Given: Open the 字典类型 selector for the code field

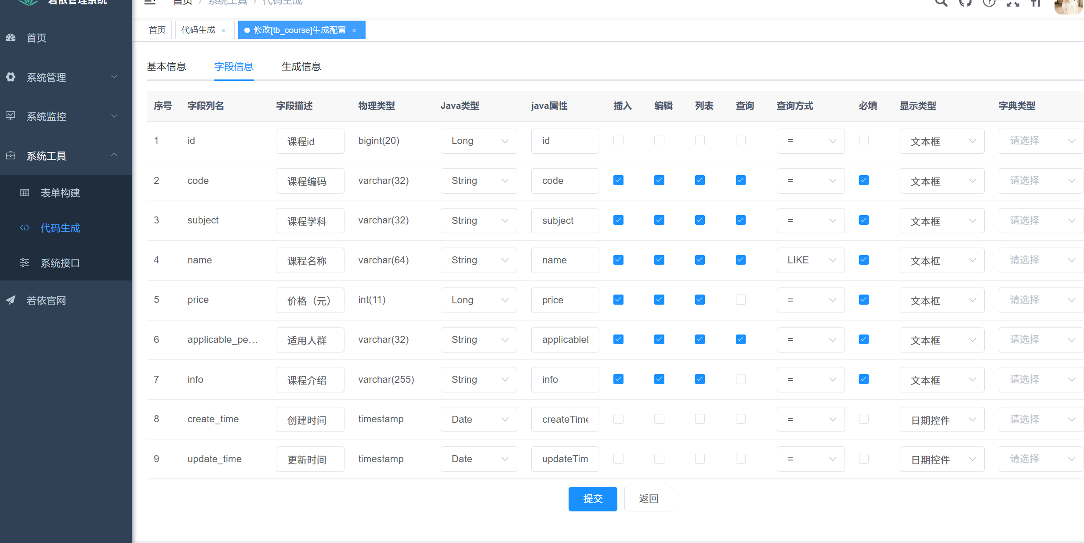Looking at the screenshot, I should tap(1040, 180).
